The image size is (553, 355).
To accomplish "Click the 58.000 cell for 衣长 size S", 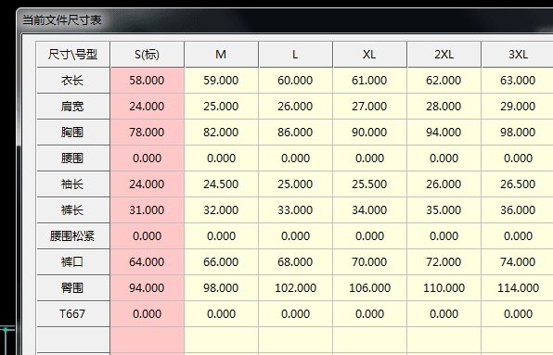I will 148,81.
